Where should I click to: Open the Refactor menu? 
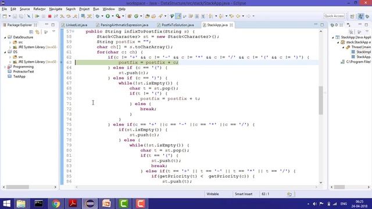click(x=40, y=9)
